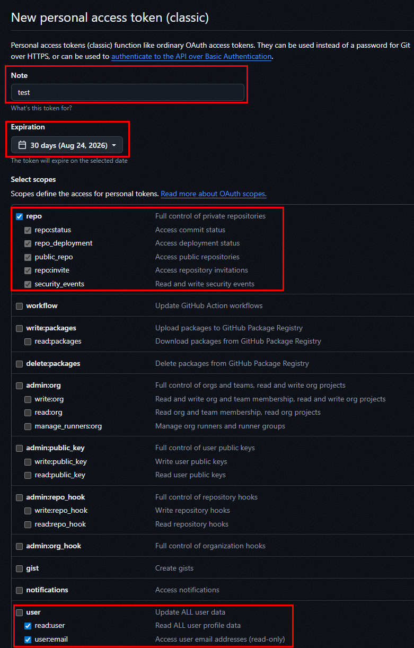The height and width of the screenshot is (648, 414).
Task: Enable the delete:packages scope
Action: point(20,364)
